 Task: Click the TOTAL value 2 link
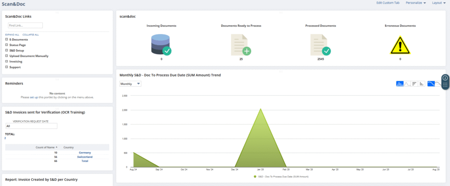[x=5, y=138]
